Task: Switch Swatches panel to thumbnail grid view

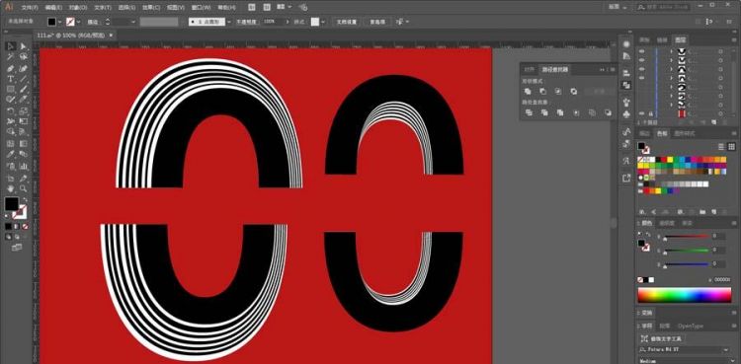Action: [x=731, y=147]
